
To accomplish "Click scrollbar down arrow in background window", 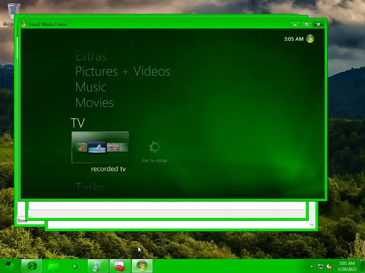I will [x=312, y=225].
